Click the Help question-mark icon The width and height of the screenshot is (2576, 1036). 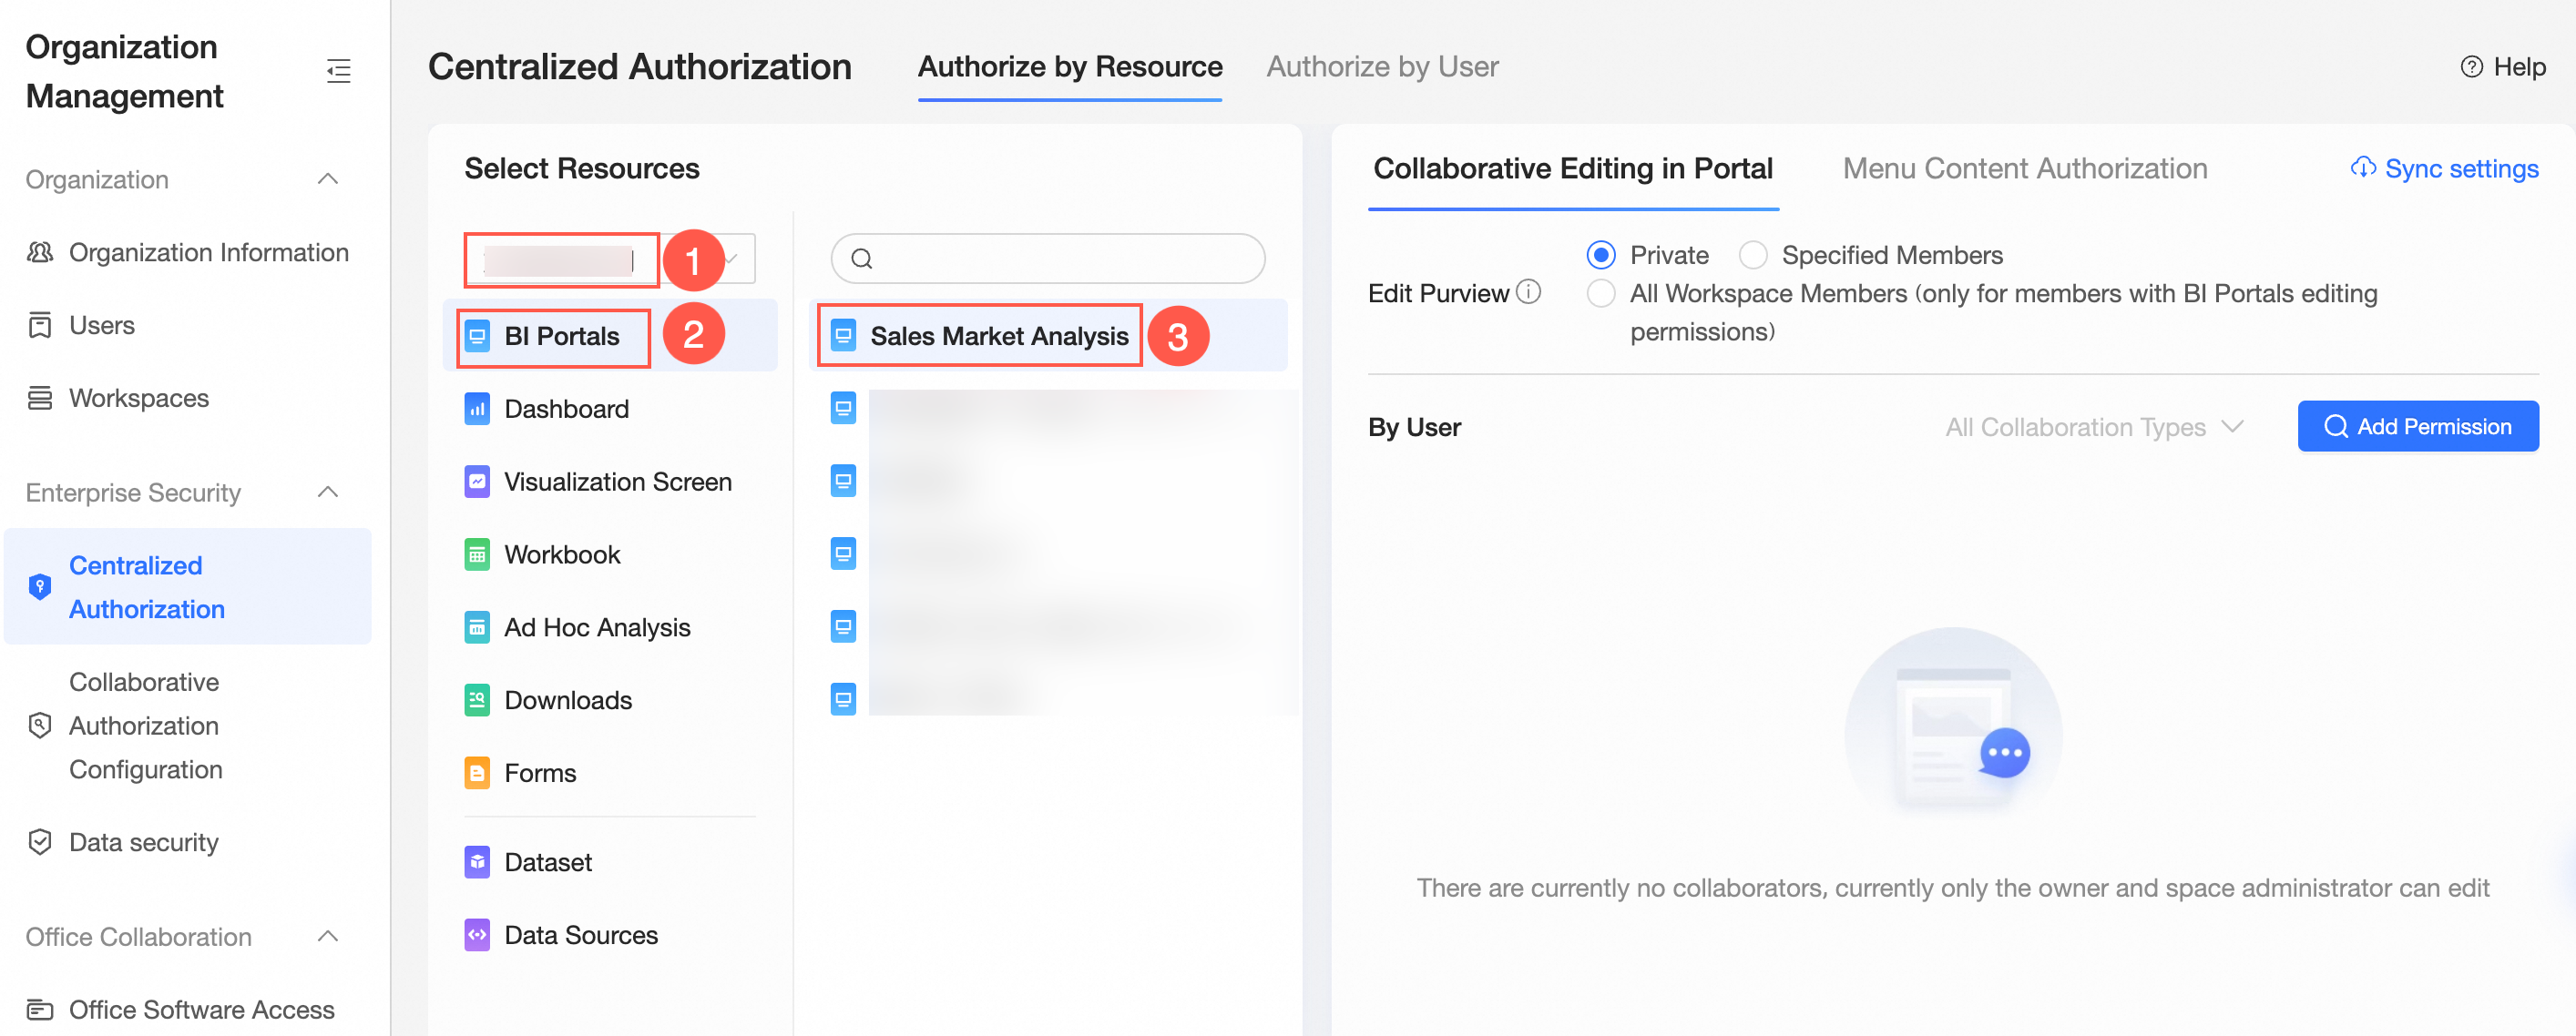[x=2471, y=67]
